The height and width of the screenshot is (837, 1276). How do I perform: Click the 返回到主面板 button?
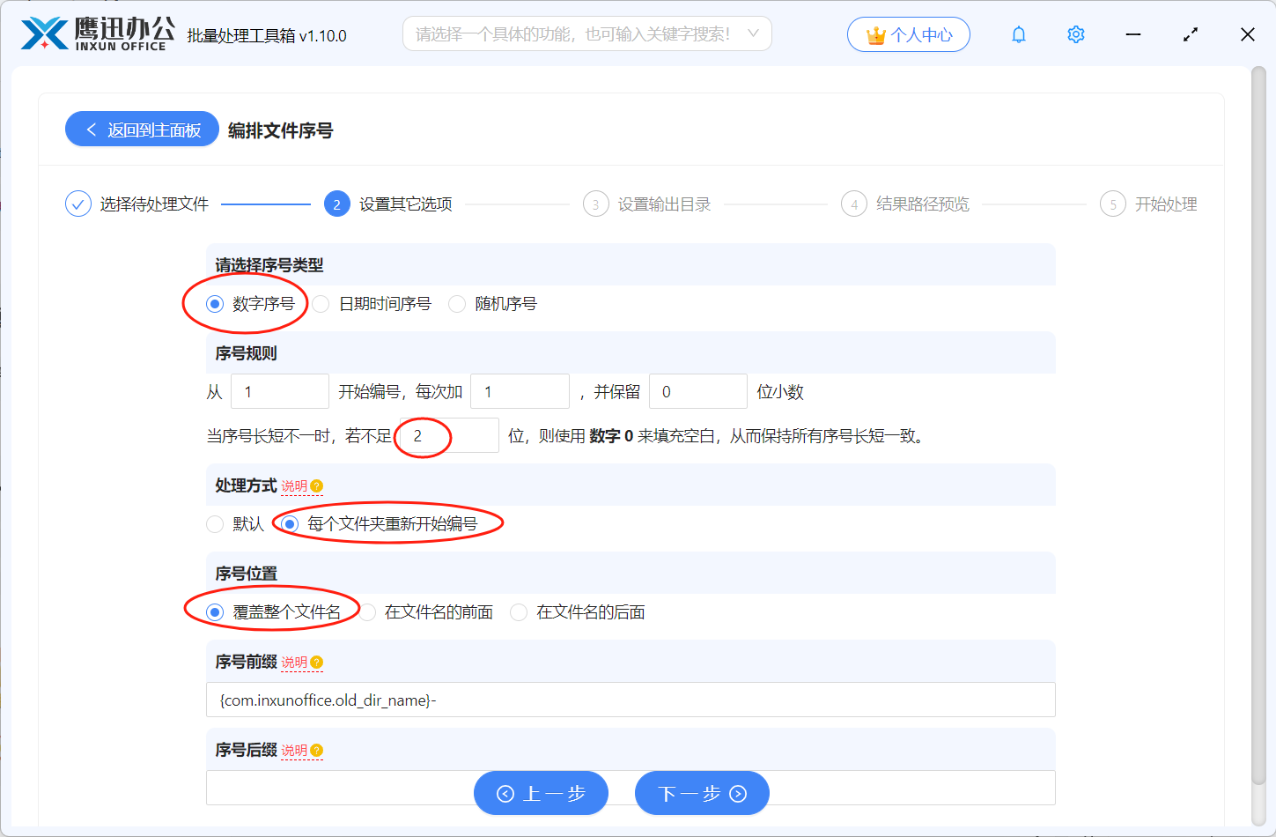click(x=141, y=129)
